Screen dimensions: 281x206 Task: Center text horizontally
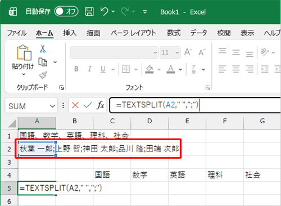coord(236,69)
